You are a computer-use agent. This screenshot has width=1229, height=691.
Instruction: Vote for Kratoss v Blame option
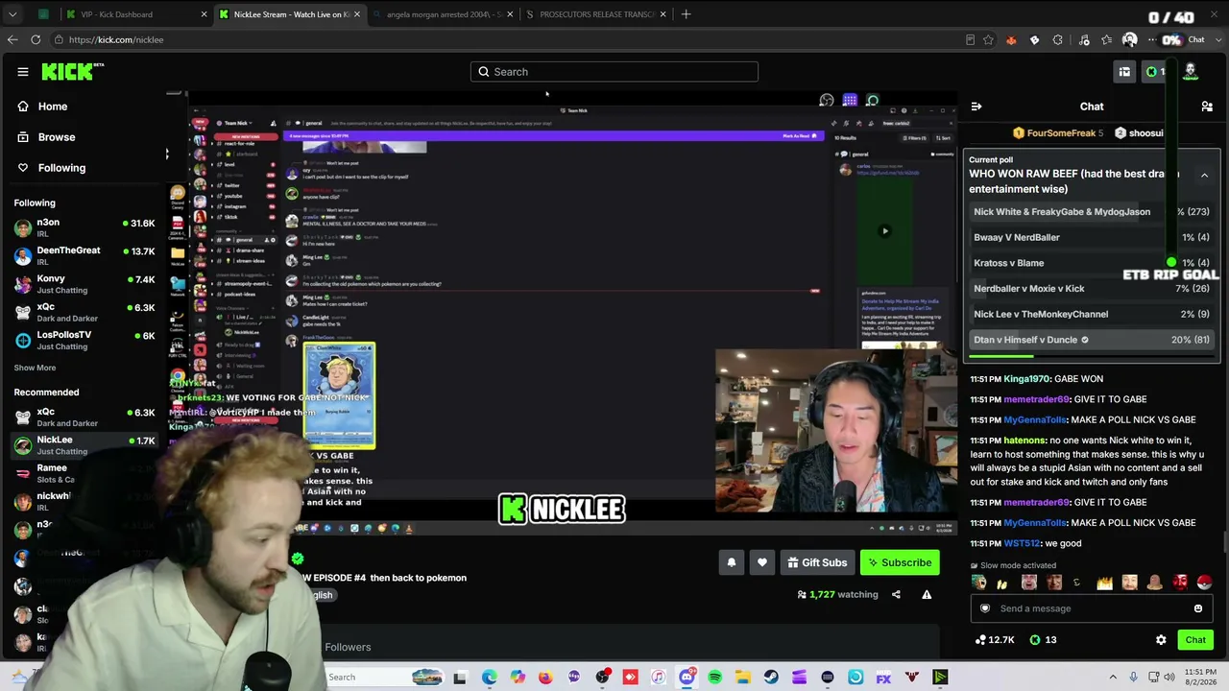(x=1092, y=263)
